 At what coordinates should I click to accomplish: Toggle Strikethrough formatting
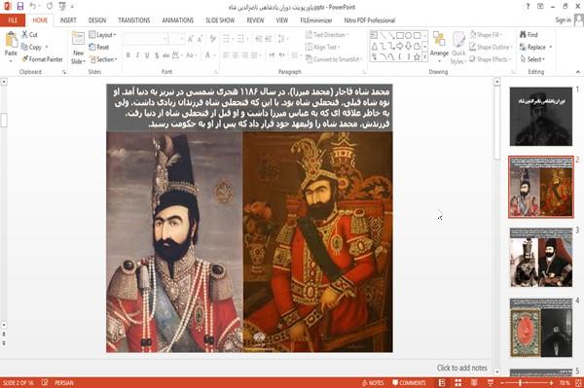click(x=166, y=55)
